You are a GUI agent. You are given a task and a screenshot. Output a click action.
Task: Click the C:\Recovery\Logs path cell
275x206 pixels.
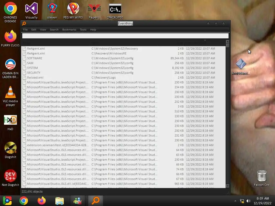click(x=103, y=78)
